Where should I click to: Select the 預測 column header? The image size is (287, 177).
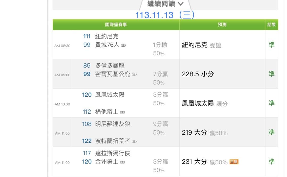pyautogui.click(x=222, y=25)
